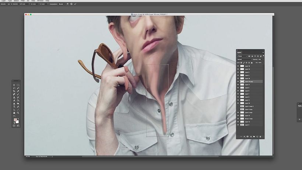Screen dimensions: 302x170
Task: Add a layer style with fx button
Action: 245,136
